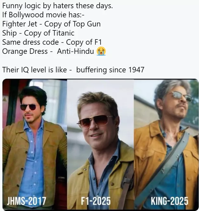Click the number 1947 in the post

point(136,70)
